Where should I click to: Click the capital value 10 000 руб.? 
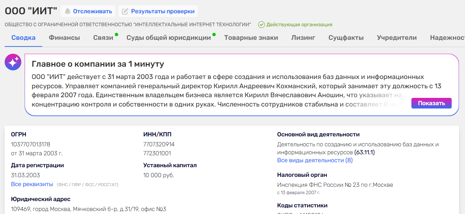click(x=159, y=175)
